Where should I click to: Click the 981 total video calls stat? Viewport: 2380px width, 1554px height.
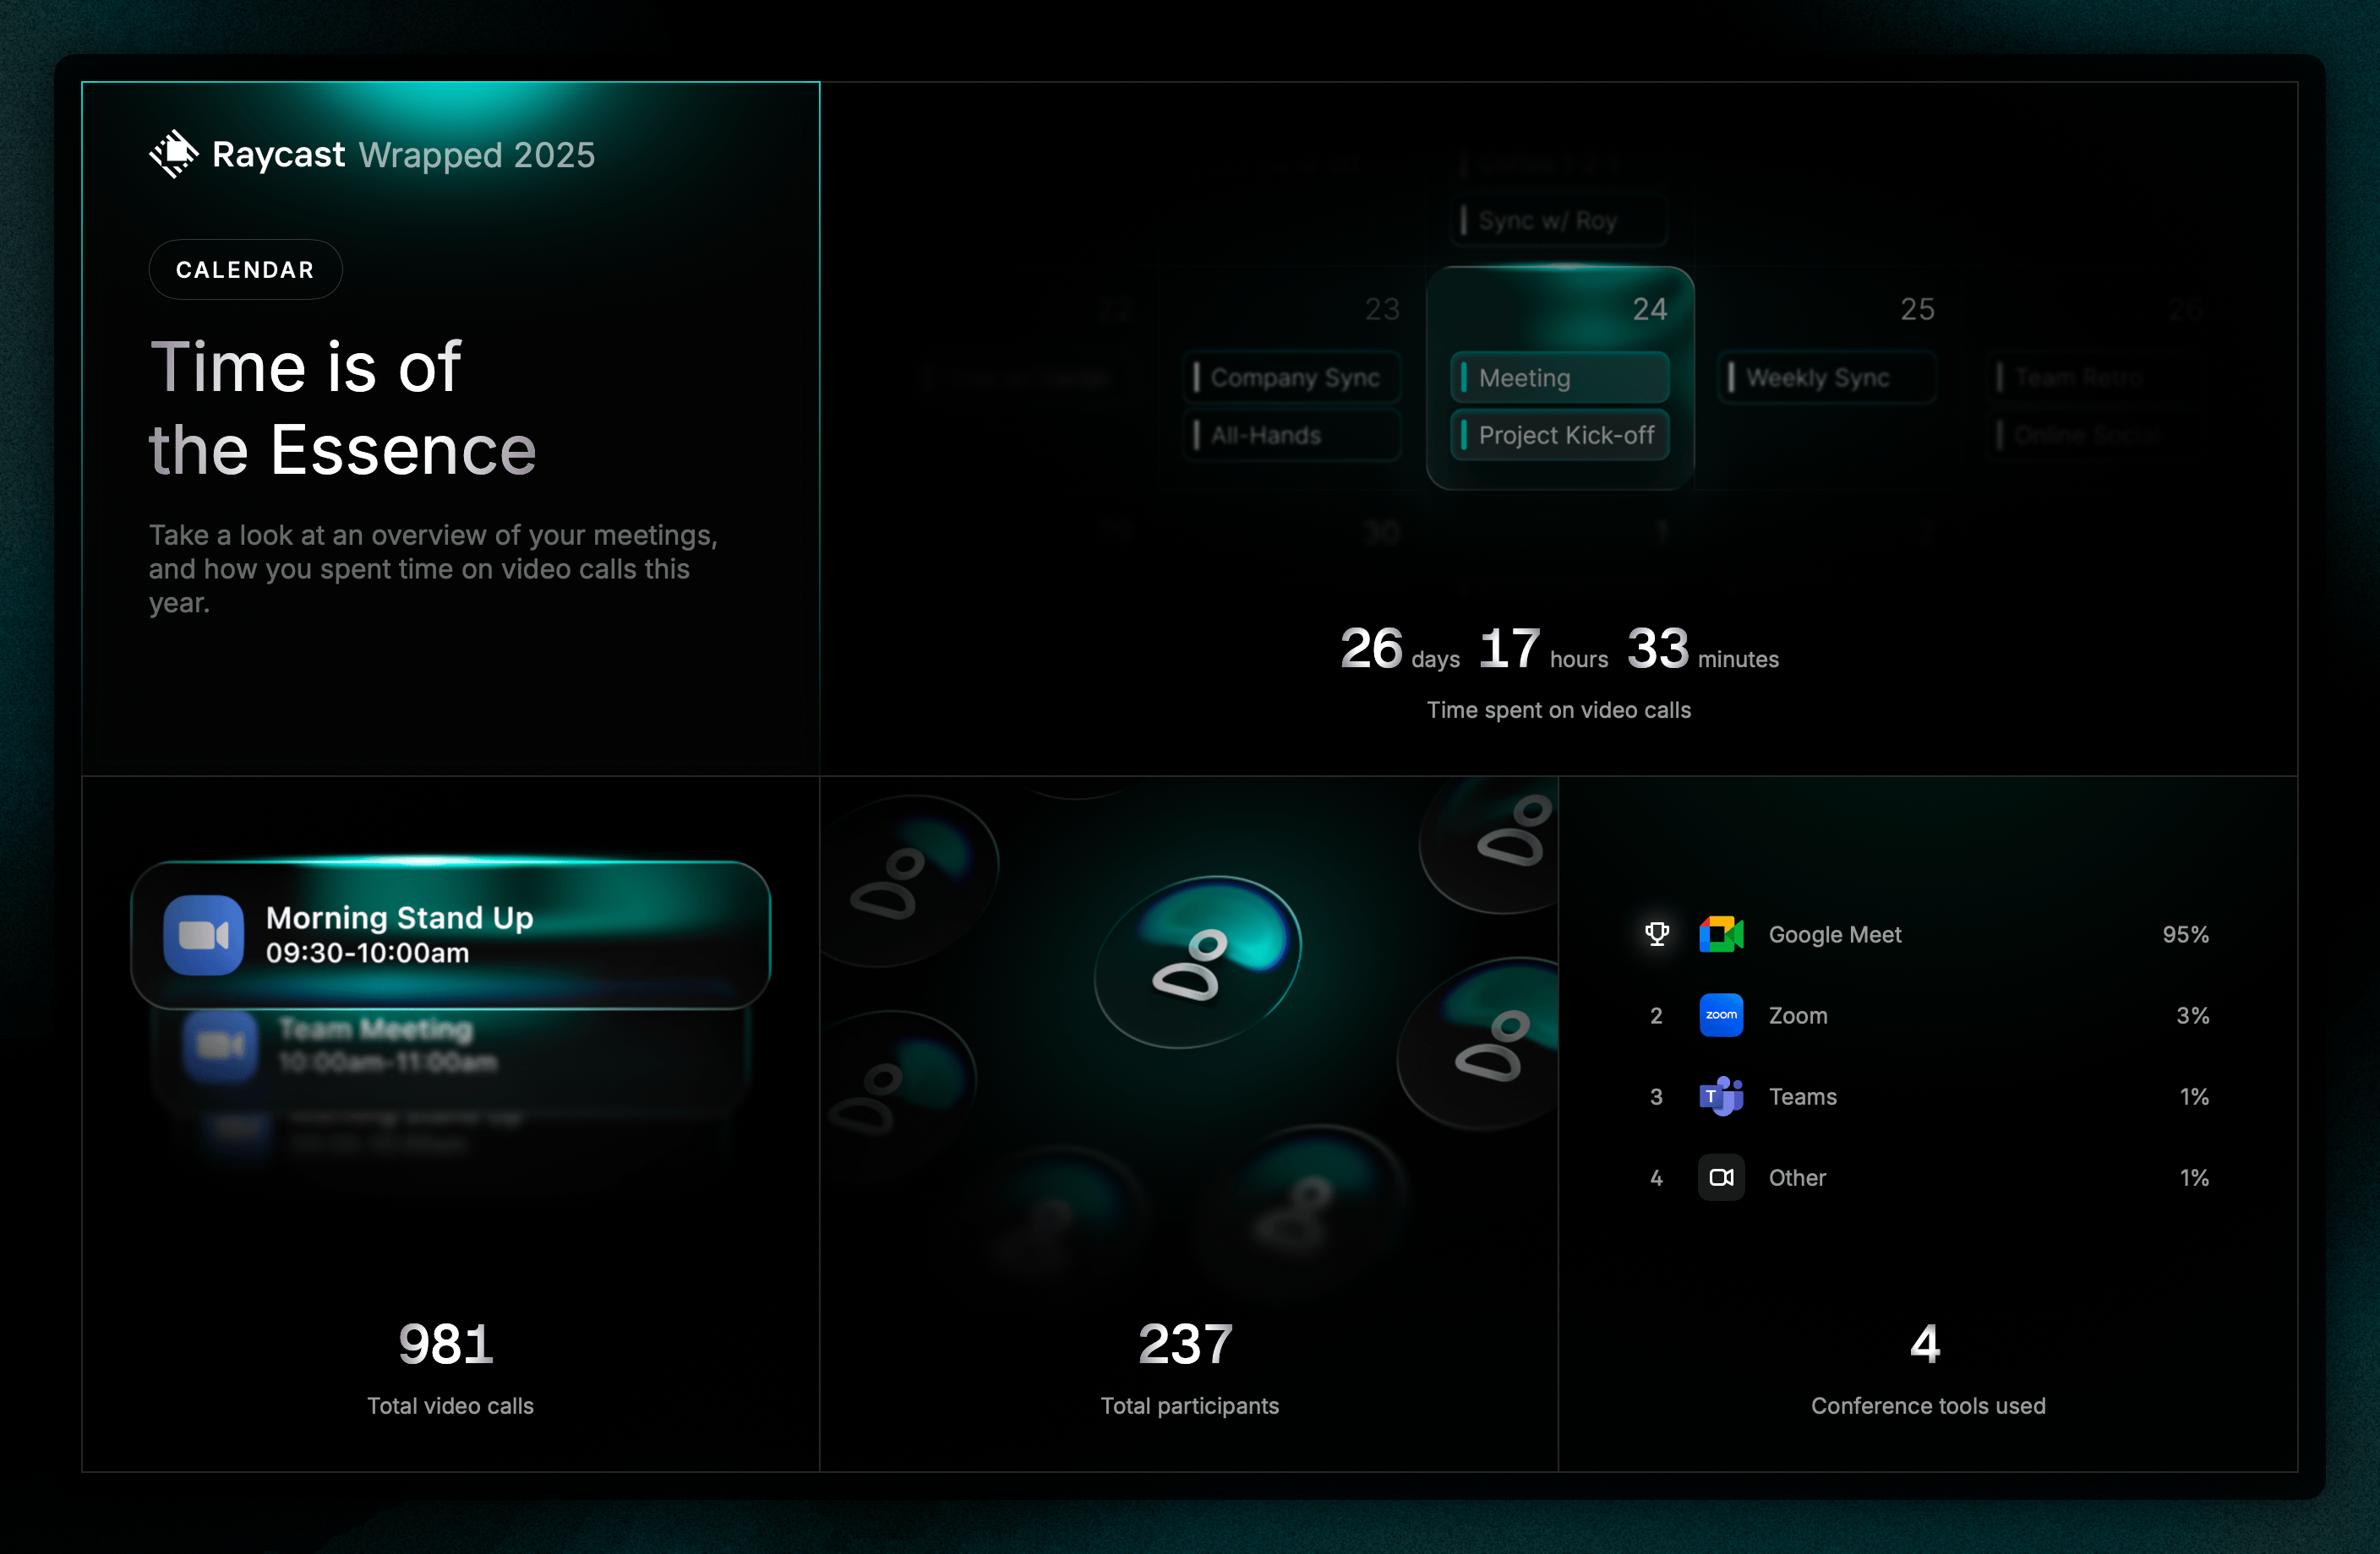(446, 1345)
